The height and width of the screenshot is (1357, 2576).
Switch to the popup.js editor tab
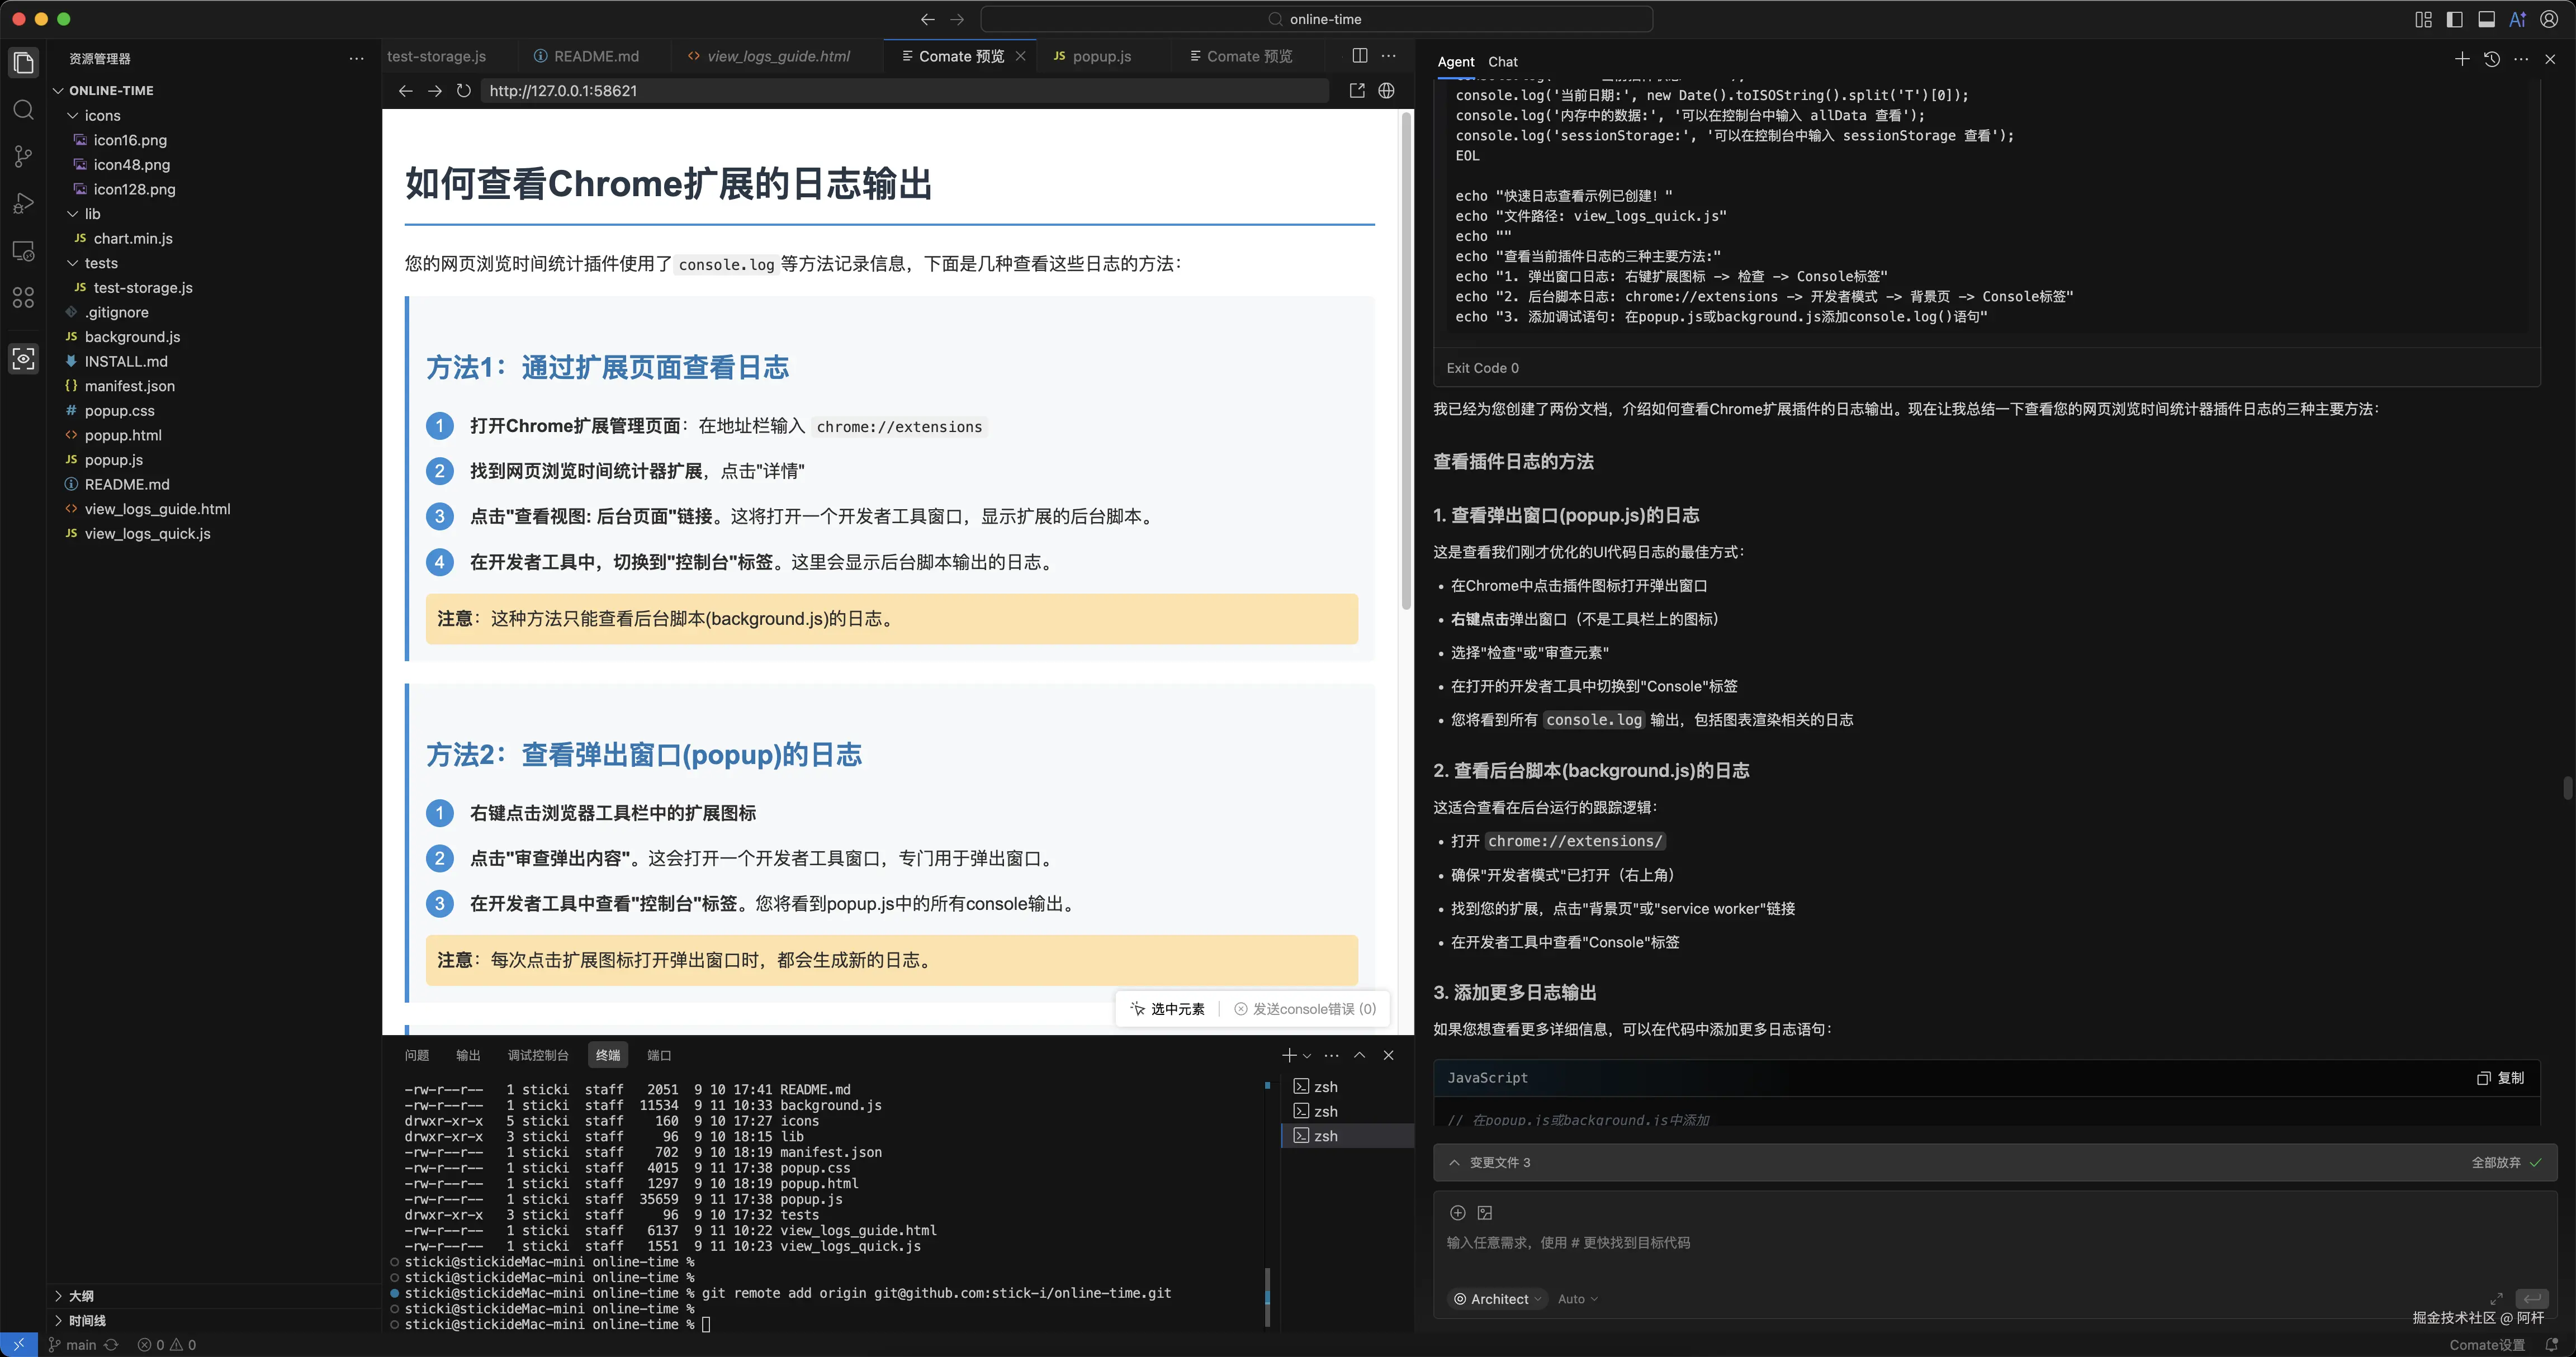[x=1100, y=57]
